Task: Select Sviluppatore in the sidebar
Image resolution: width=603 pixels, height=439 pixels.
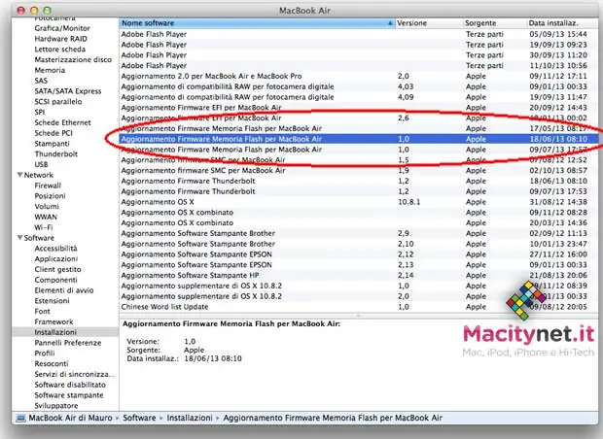Action: pos(56,406)
